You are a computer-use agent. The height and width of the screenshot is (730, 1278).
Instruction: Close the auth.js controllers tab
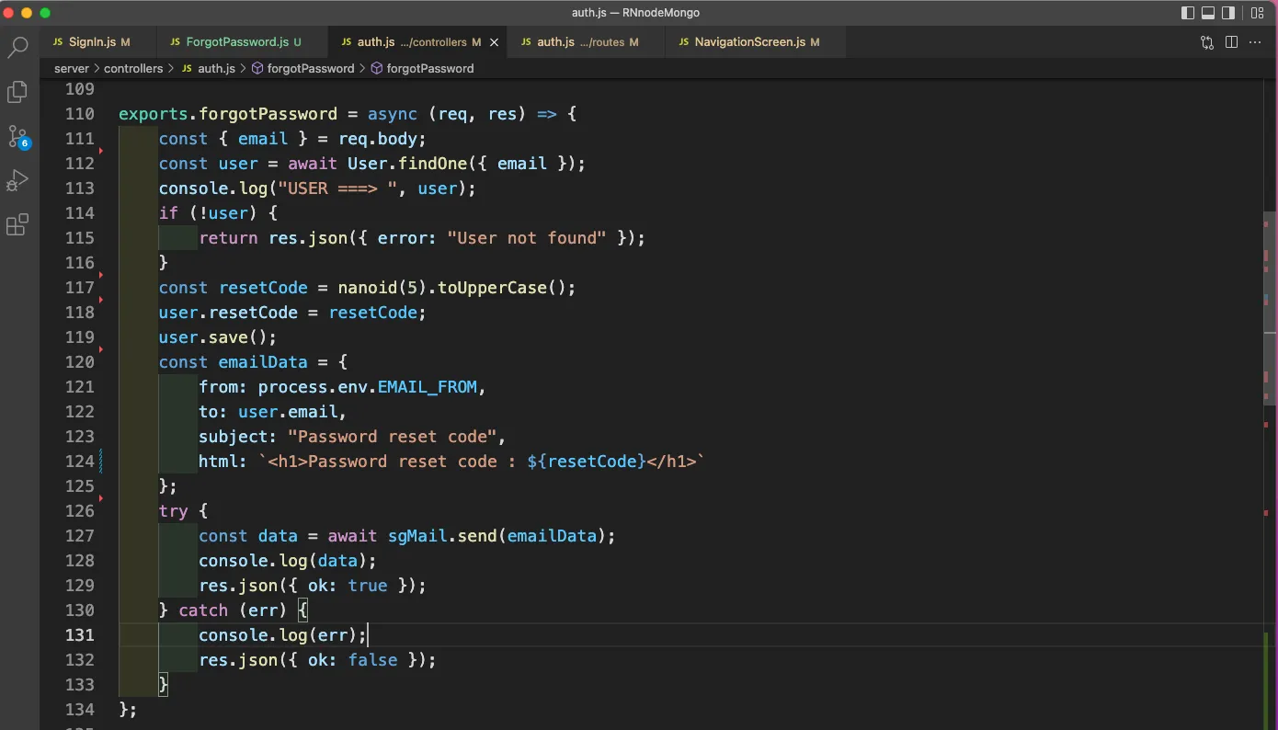click(x=494, y=42)
